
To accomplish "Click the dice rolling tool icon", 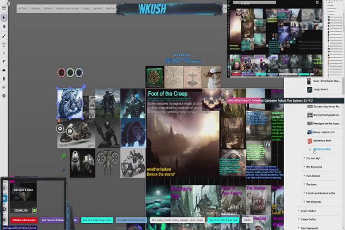I will [x=4, y=96].
